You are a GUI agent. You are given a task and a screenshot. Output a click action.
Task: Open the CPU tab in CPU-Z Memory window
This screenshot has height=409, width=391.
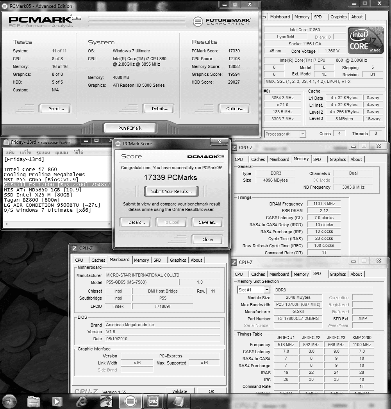point(239,159)
